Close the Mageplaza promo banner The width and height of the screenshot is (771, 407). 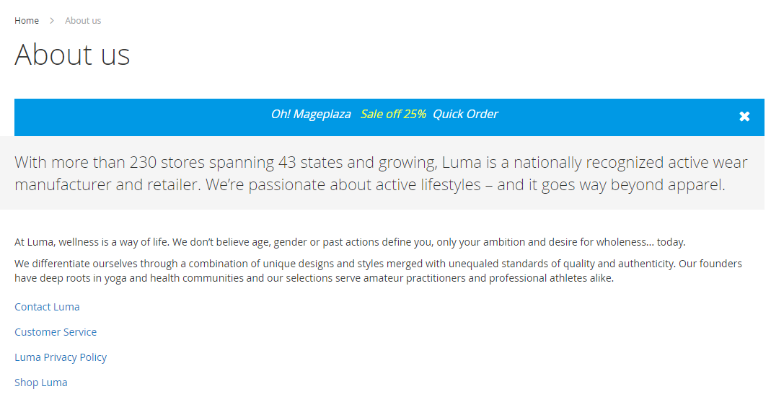tap(744, 117)
